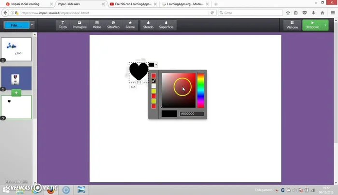
Task: Select the first slide thumbnail with ciao
Action: click(16, 49)
